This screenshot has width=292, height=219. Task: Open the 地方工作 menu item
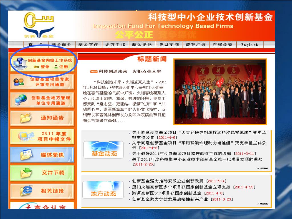[115, 44]
